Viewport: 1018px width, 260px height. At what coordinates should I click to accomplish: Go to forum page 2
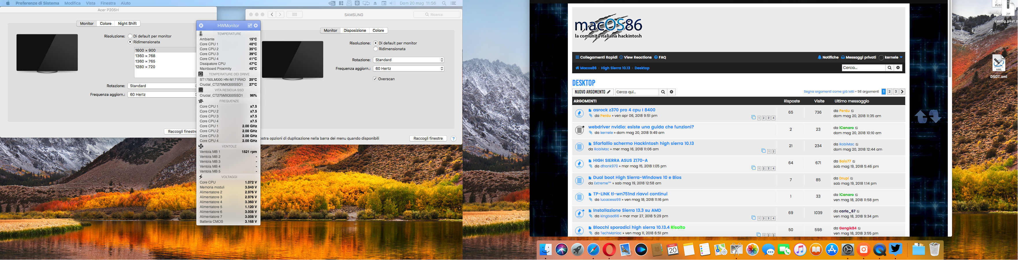click(889, 91)
